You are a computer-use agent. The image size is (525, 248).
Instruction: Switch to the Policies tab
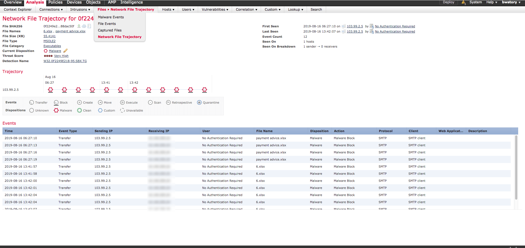click(55, 2)
